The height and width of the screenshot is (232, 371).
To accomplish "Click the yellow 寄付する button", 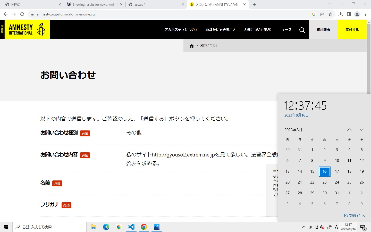I will coord(352,30).
